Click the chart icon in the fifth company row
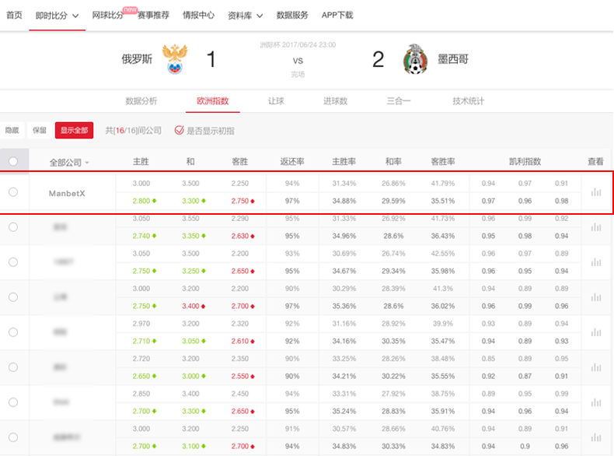 pos(596,332)
